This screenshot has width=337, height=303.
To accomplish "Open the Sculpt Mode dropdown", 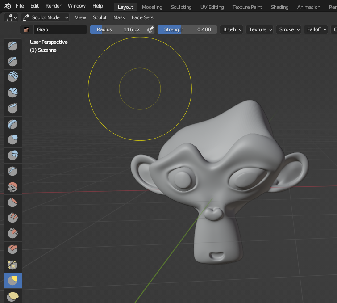I will 45,17.
